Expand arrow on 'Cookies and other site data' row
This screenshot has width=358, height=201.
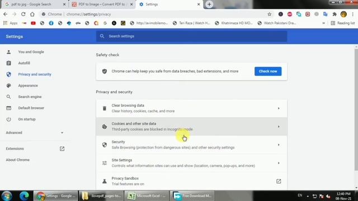[x=279, y=127]
